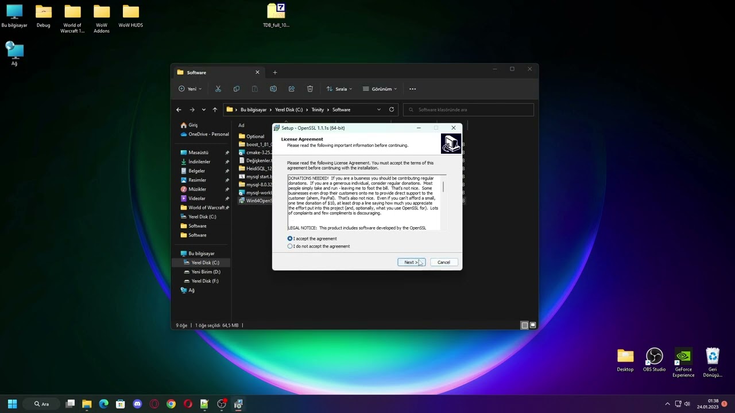Click the Delete trash icon in Explorer toolbar
Screen dimensions: 735x413
pos(310,89)
